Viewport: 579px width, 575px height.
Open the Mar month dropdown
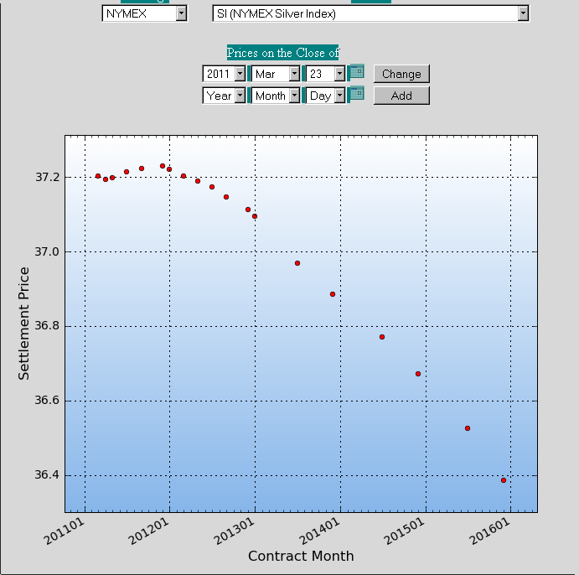click(276, 74)
